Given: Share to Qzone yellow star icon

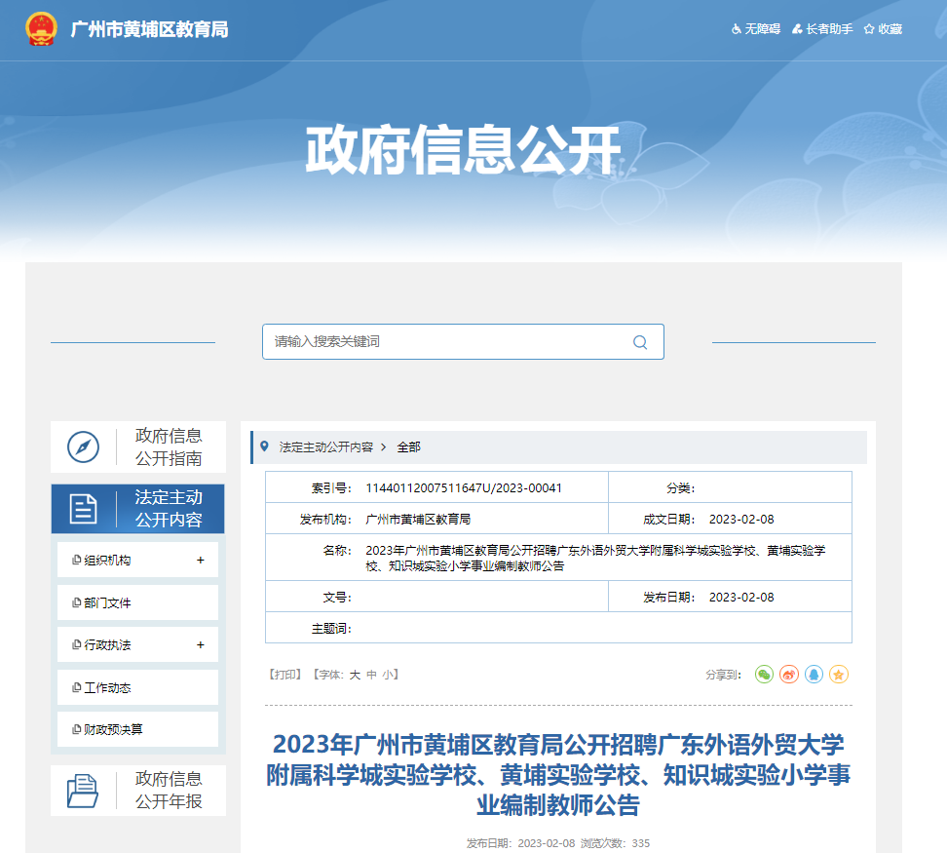Looking at the screenshot, I should (x=839, y=675).
